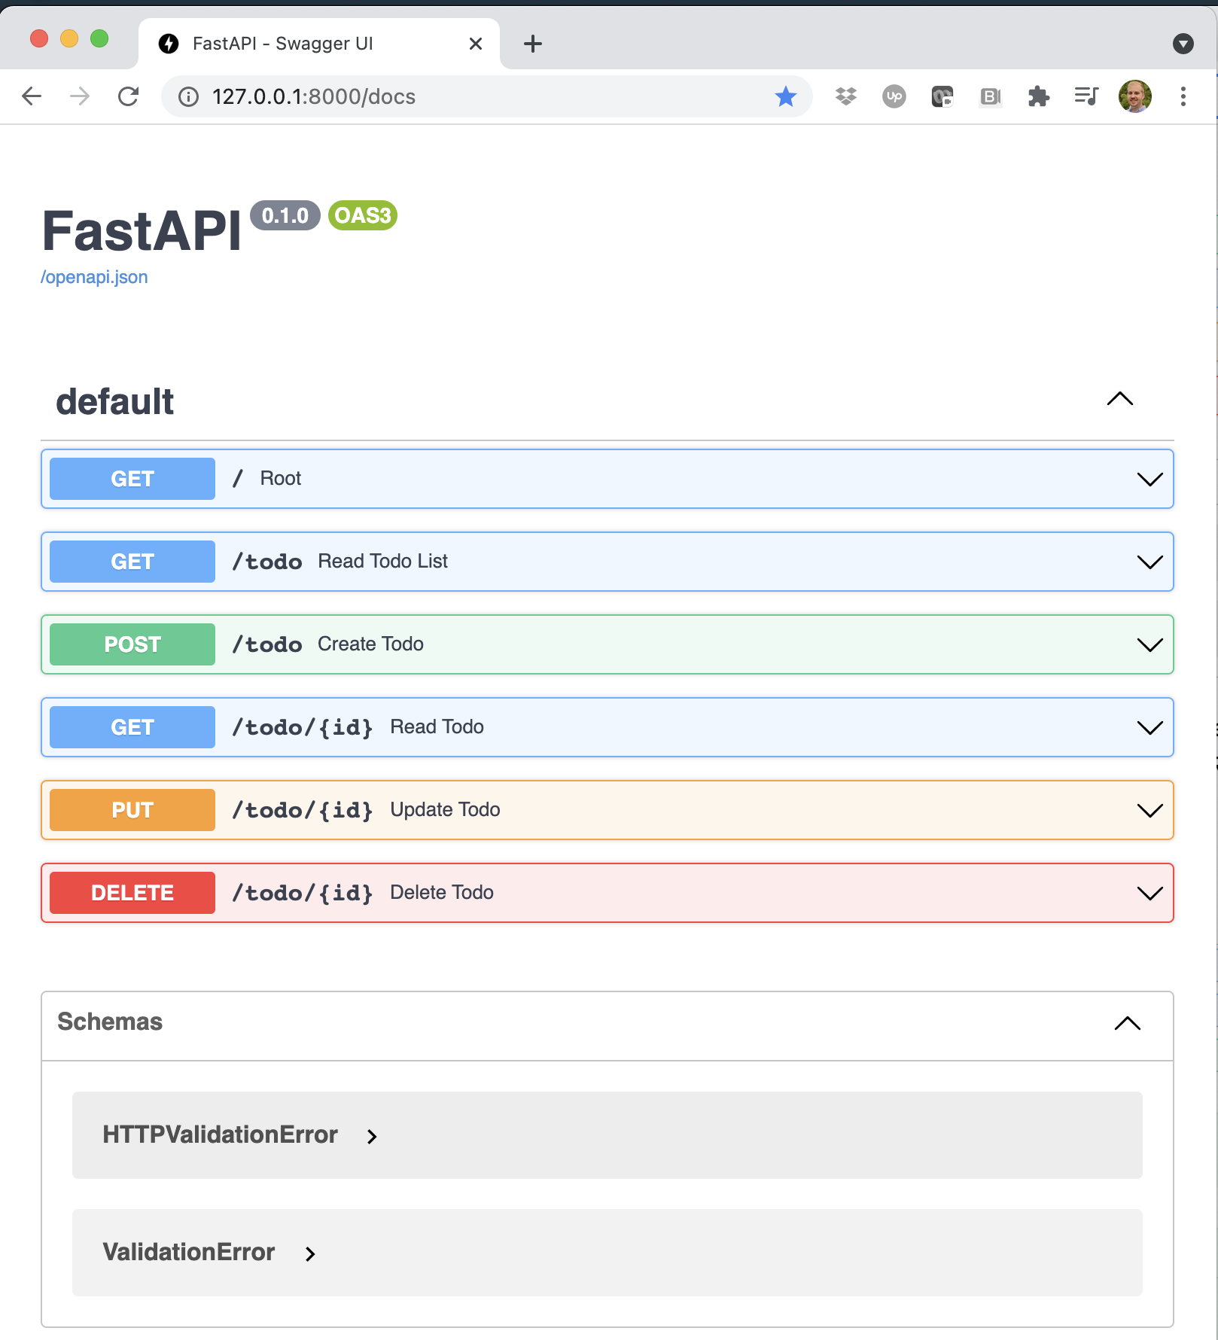Screen dimensions: 1218x1340
Task: Open the Bitly extension icon
Action: 990,96
